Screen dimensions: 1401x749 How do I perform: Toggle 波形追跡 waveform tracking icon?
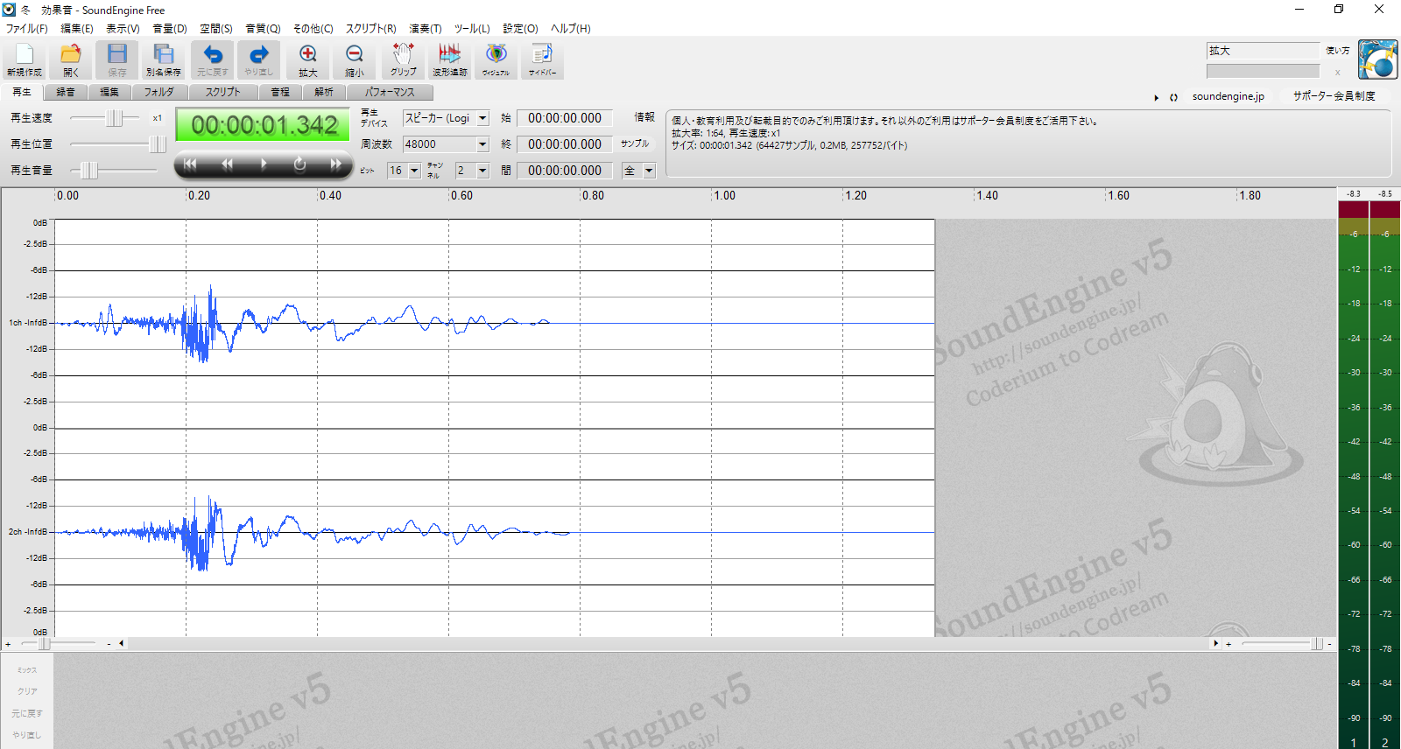click(x=450, y=60)
